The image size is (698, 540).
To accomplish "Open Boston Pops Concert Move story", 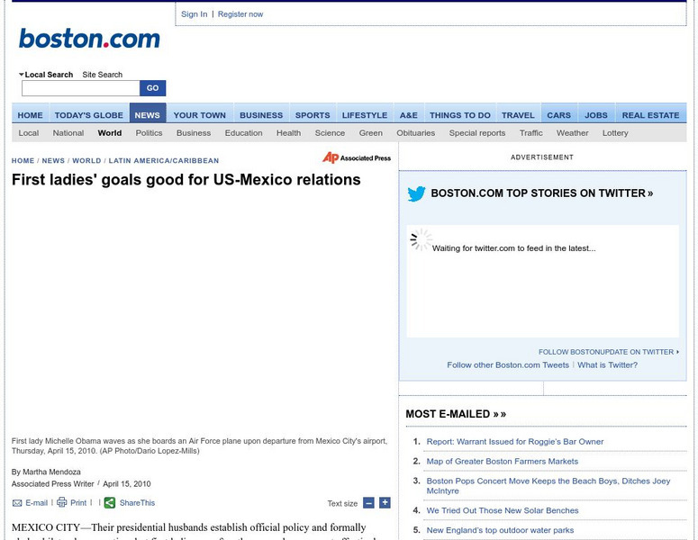I will 548,486.
